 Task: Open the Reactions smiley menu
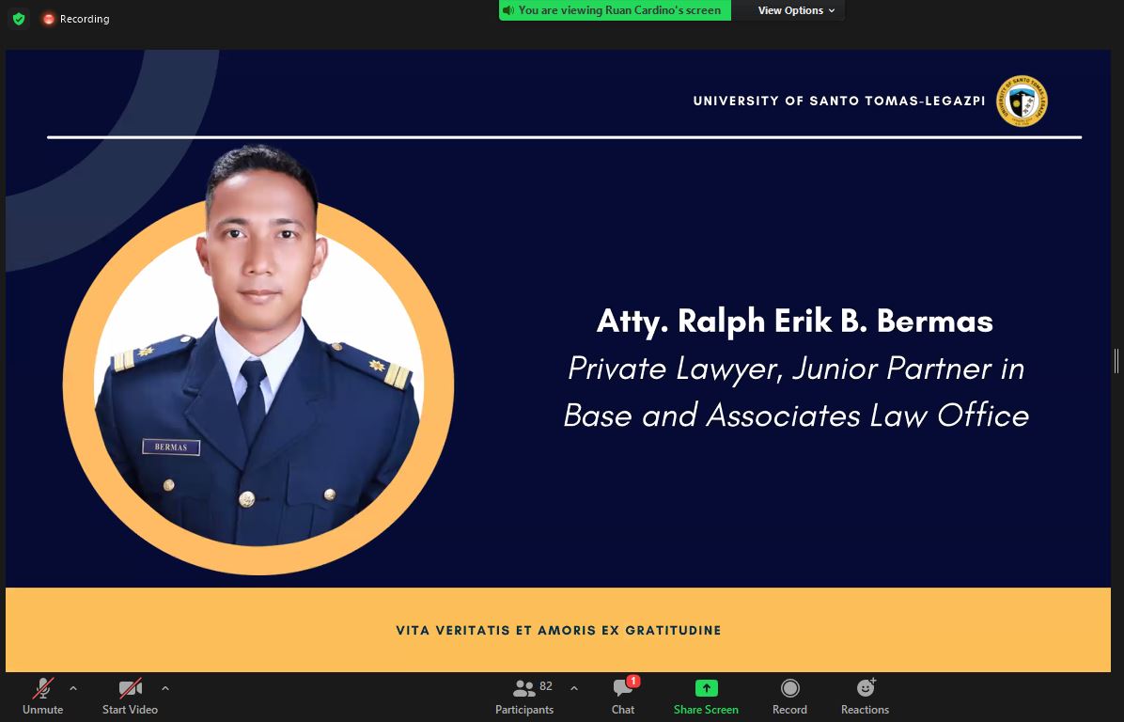click(x=865, y=697)
